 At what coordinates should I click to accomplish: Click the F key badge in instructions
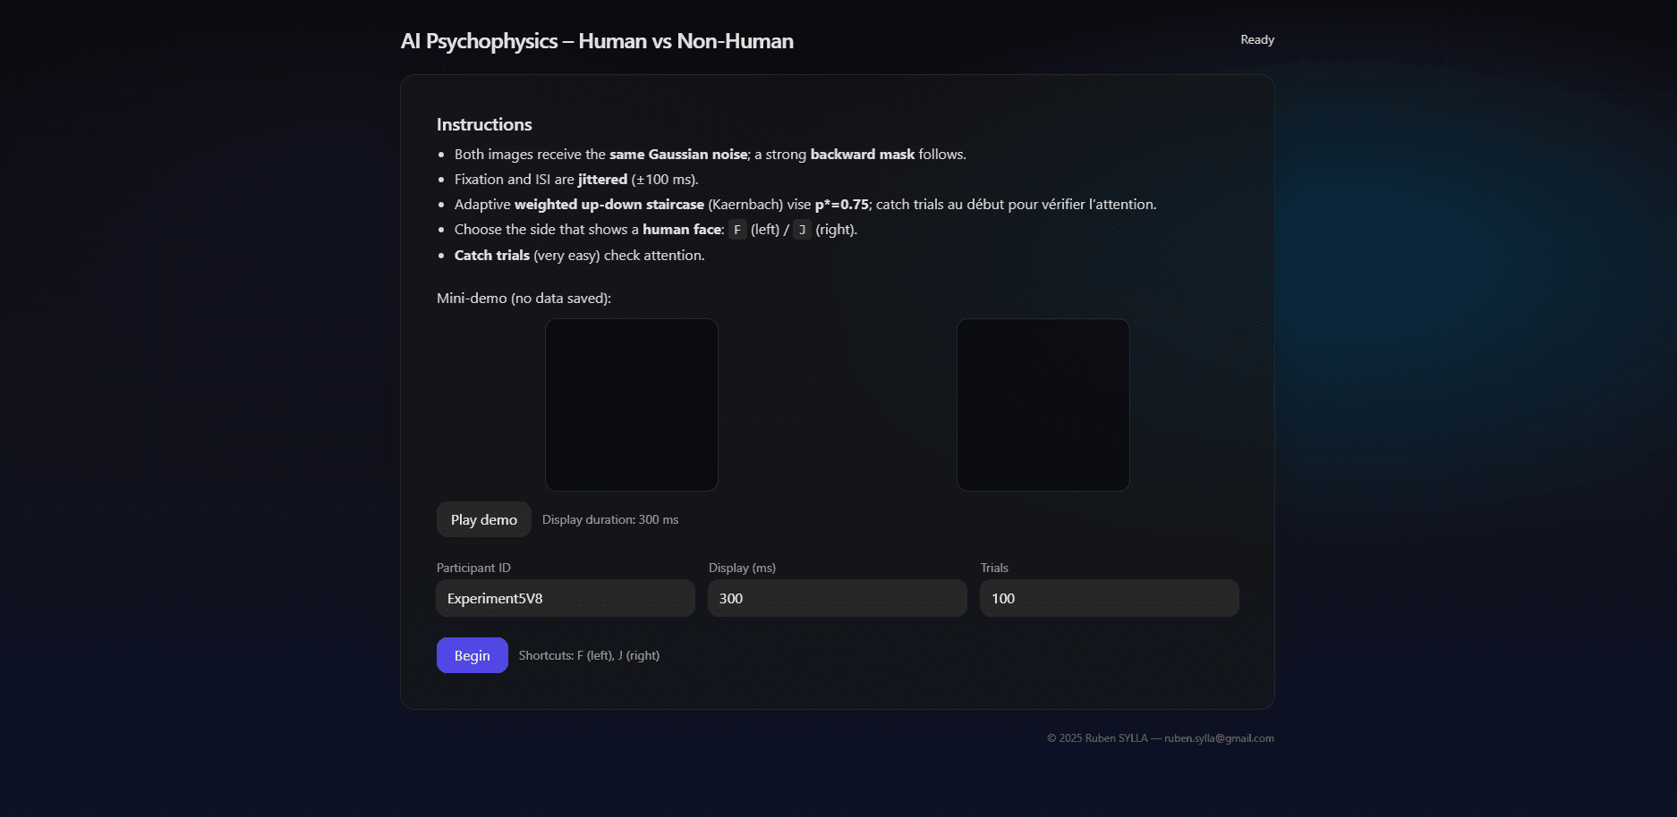pyautogui.click(x=736, y=230)
